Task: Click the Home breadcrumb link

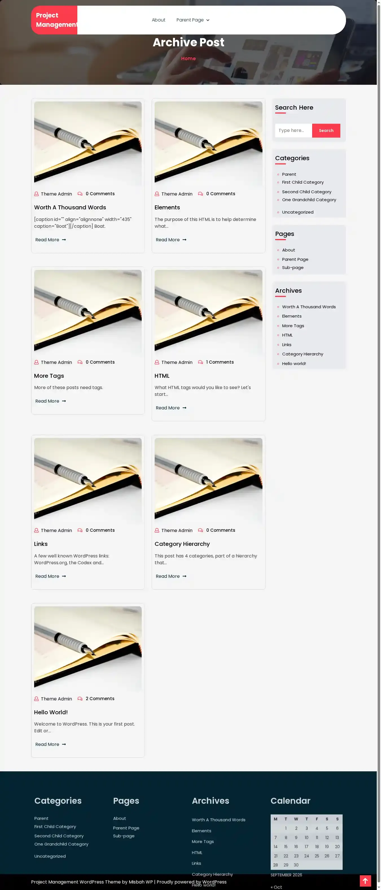Action: click(189, 58)
